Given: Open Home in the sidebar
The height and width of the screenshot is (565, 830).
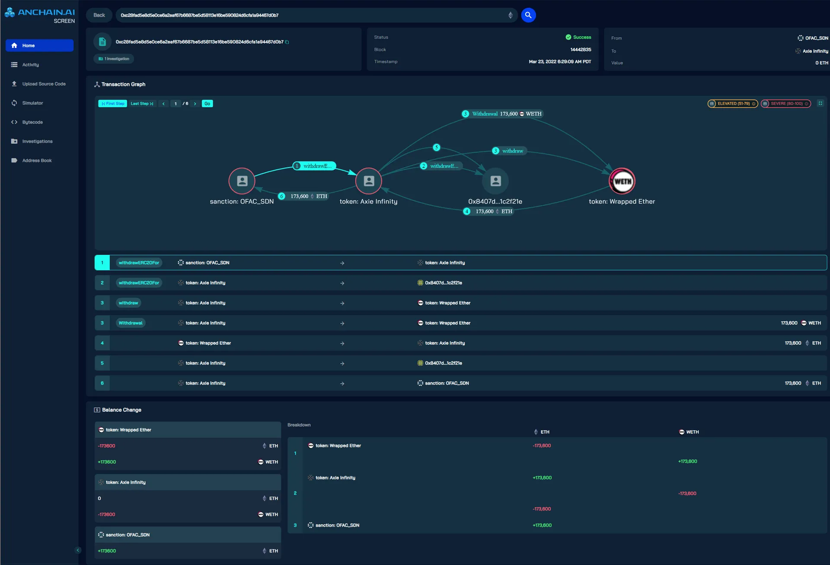Looking at the screenshot, I should [39, 45].
